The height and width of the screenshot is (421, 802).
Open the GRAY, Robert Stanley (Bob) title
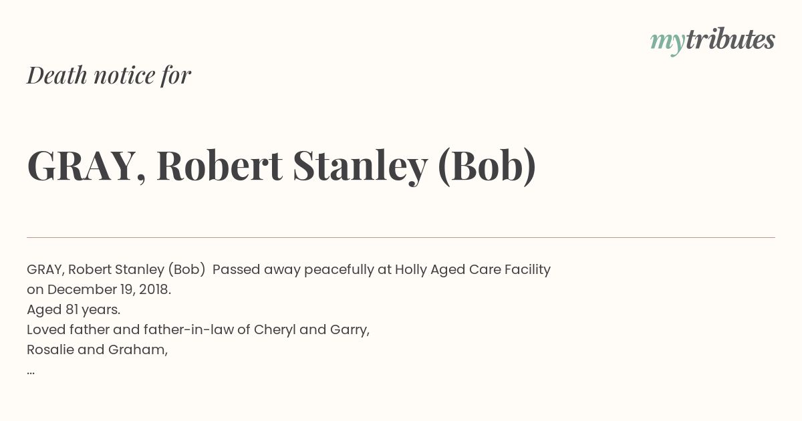point(281,166)
